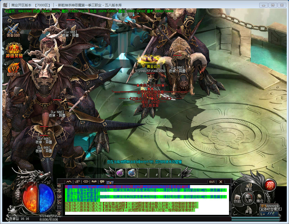
Task: Select empty quick slot 4
Action: click(154, 173)
